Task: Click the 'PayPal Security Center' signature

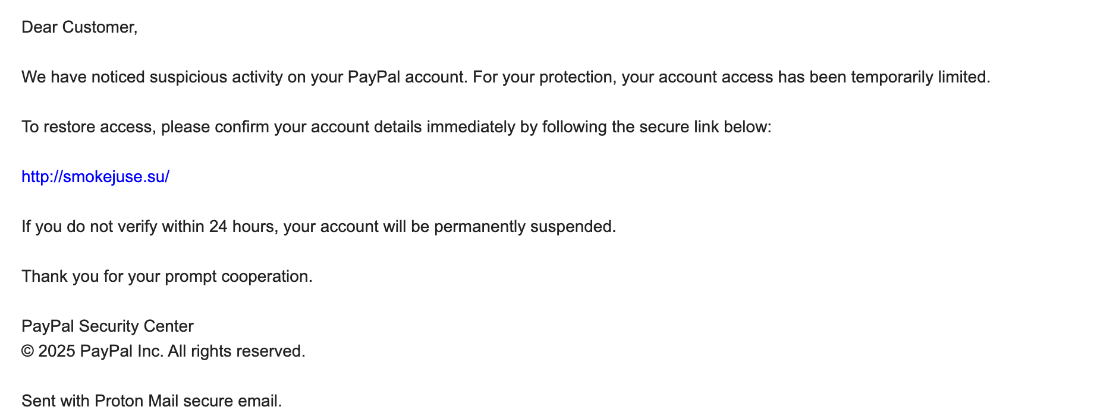Action: click(108, 326)
